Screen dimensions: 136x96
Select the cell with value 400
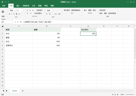[47, 45]
